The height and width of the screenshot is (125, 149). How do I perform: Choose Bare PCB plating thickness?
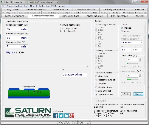101,53
